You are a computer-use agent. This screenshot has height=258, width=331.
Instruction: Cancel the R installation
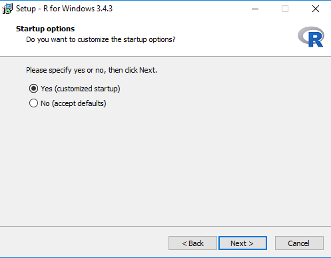(x=299, y=243)
